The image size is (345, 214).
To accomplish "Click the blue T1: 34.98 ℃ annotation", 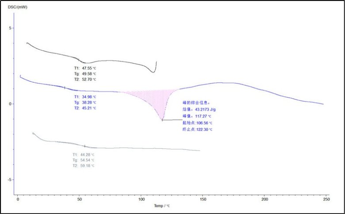I will tap(85, 96).
